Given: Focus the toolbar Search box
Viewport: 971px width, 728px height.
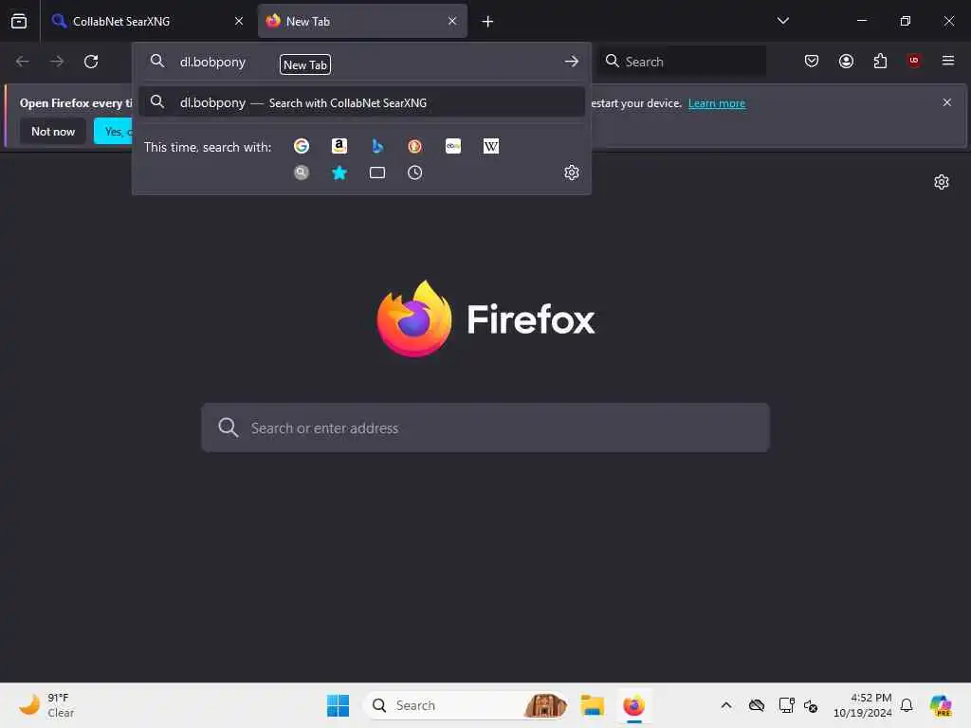Looking at the screenshot, I should click(682, 62).
